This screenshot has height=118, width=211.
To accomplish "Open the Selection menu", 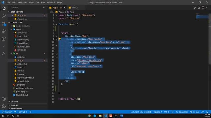I will [22, 2].
